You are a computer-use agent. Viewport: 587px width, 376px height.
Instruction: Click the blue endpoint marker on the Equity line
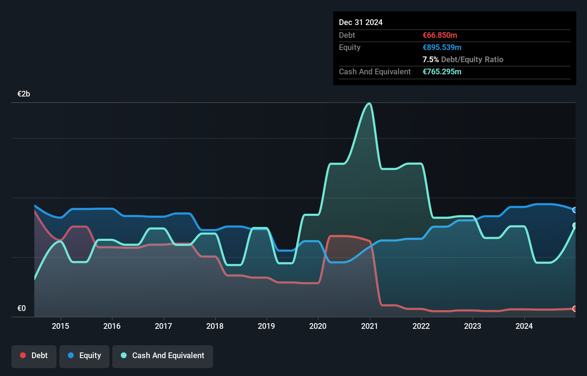[x=574, y=211]
